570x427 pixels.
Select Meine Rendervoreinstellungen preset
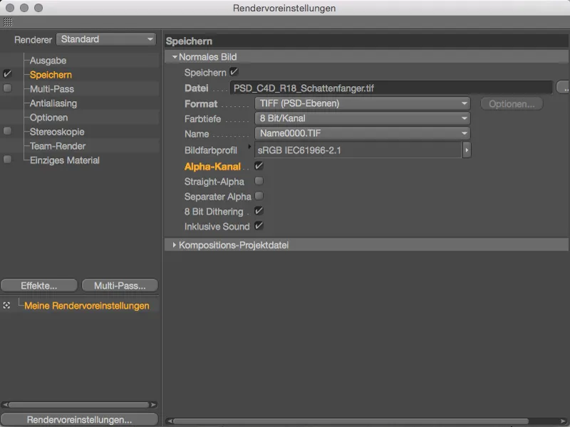point(86,306)
